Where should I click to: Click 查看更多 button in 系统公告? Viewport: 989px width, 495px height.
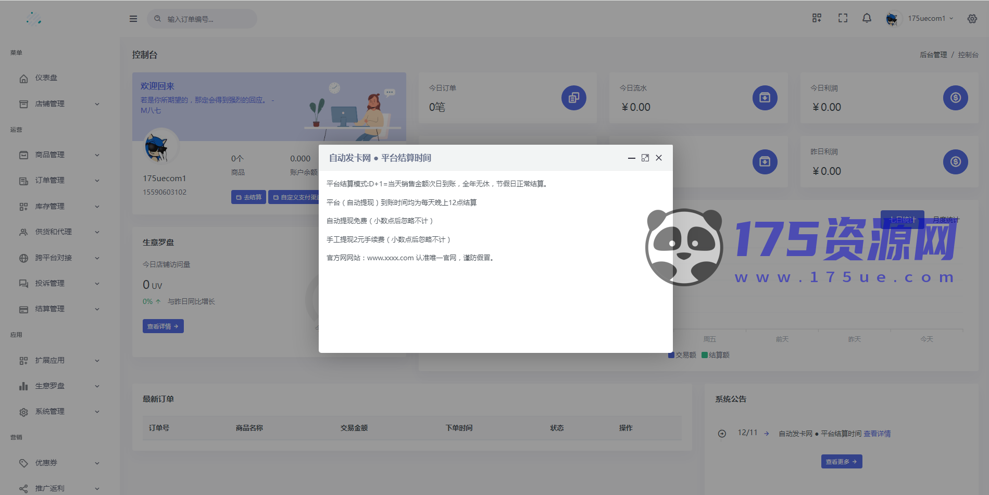(x=842, y=462)
